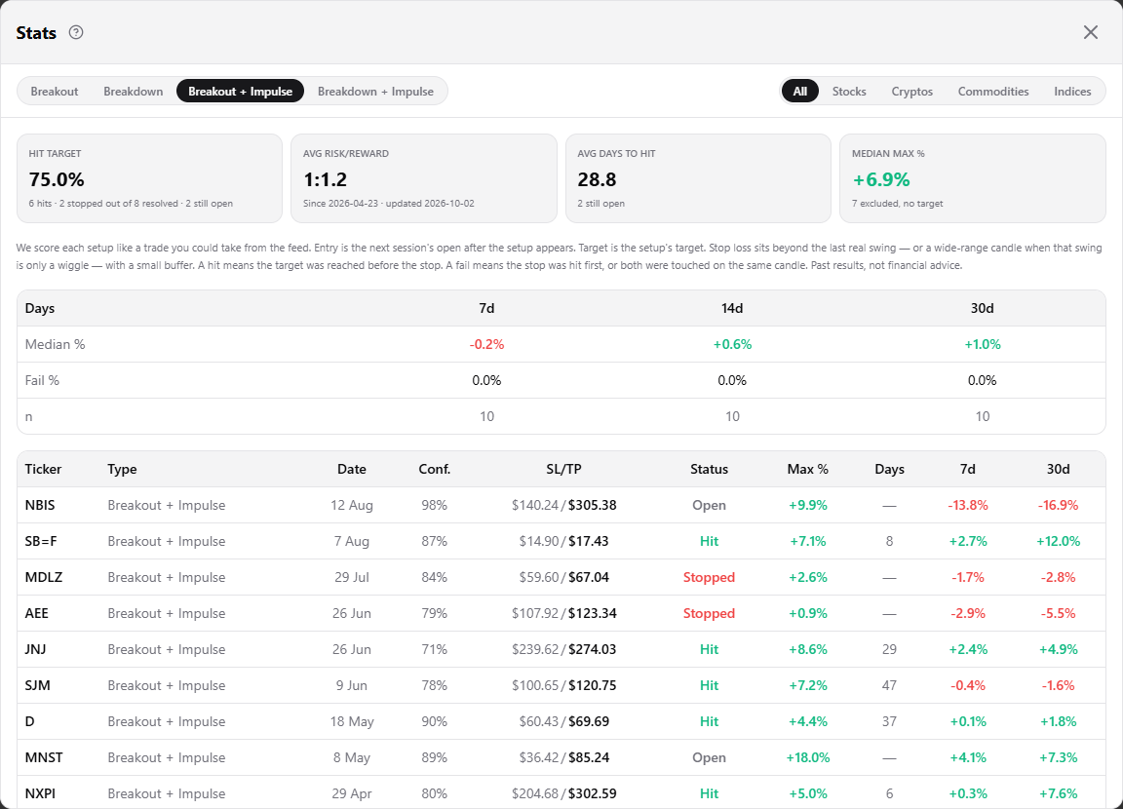This screenshot has width=1123, height=809.
Task: Close the Stats dialog
Action: click(1090, 32)
